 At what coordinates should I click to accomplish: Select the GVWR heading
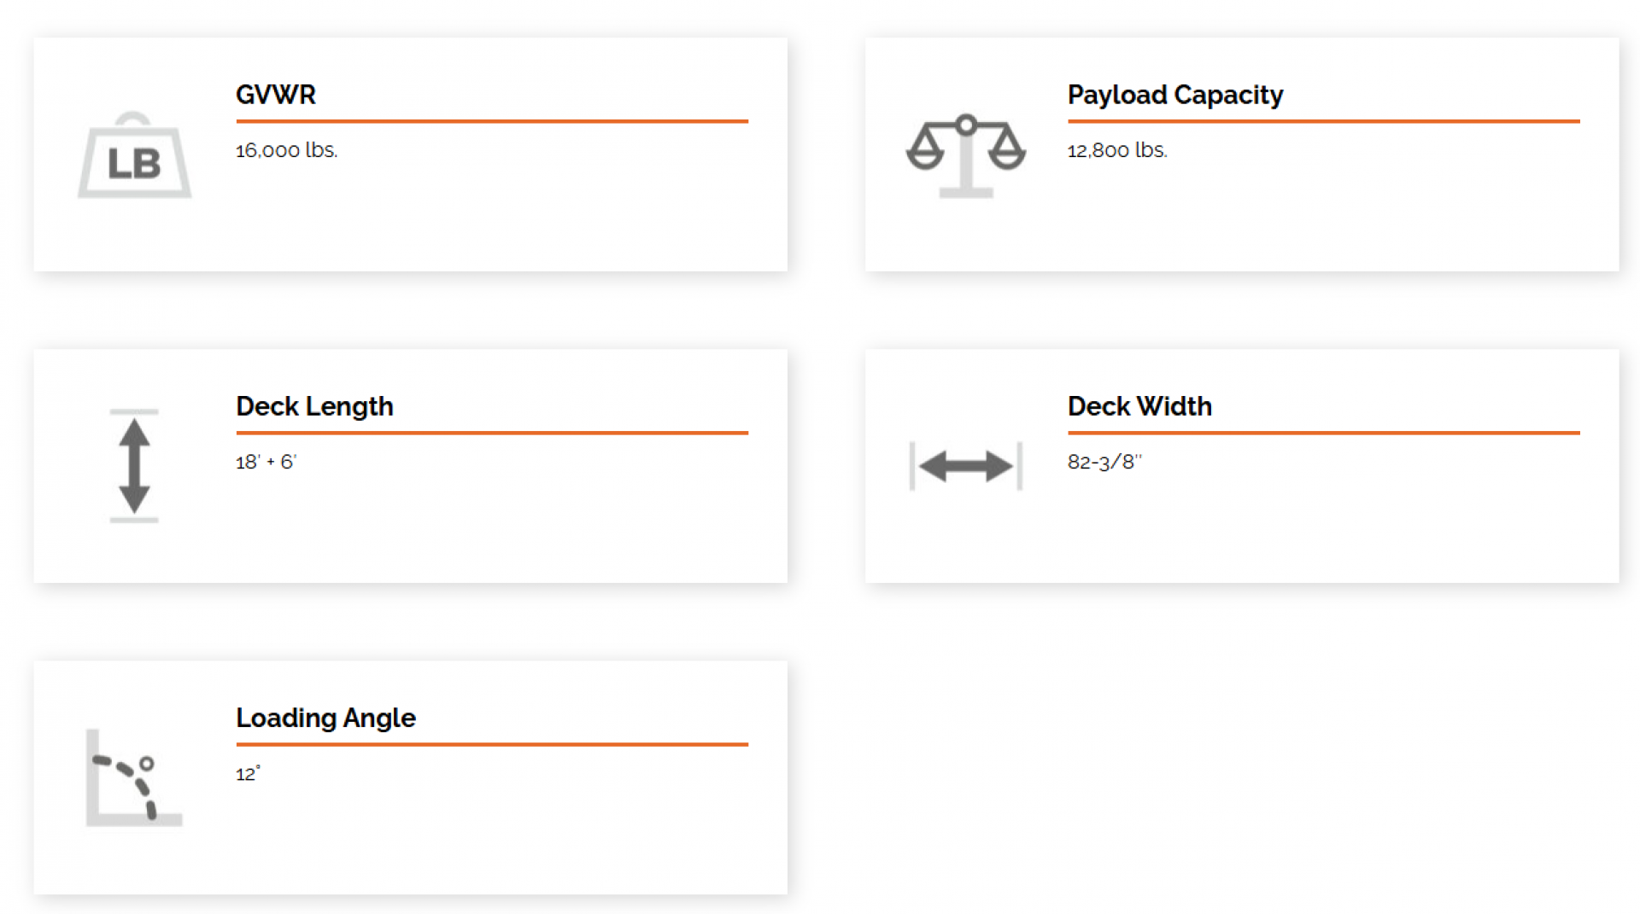(276, 95)
